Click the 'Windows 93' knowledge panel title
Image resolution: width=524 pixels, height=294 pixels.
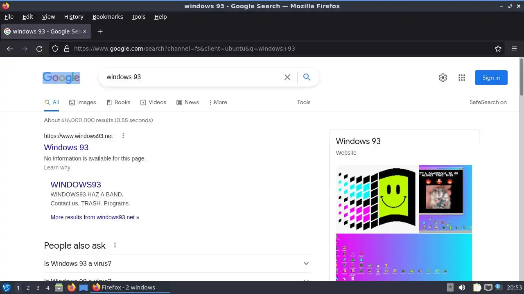pyautogui.click(x=358, y=141)
